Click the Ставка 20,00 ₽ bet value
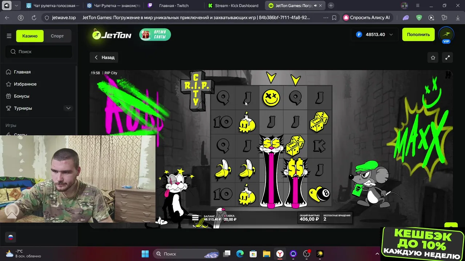This screenshot has width=465, height=261. pyautogui.click(x=230, y=219)
